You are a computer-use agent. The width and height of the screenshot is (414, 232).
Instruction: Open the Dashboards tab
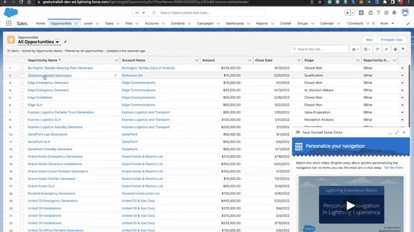235,23
